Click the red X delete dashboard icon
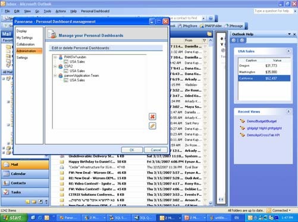Viewport: 298px width, 222px height. (152, 117)
